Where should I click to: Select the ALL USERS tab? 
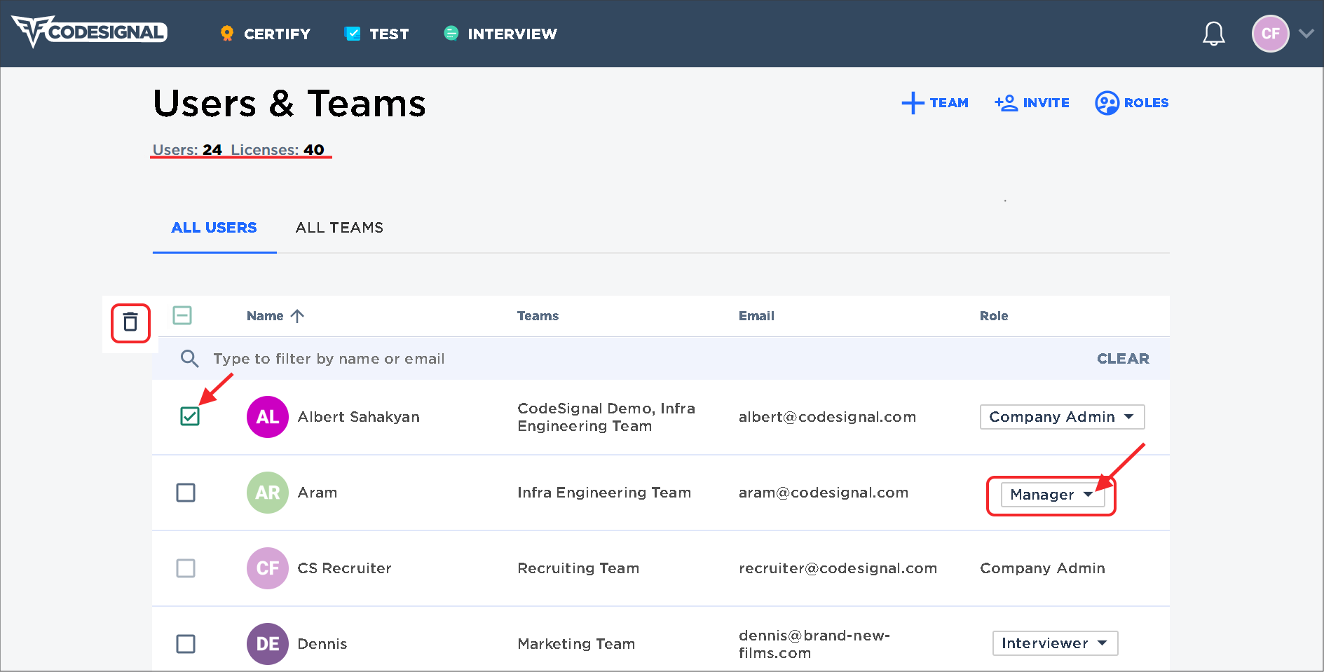click(x=214, y=227)
